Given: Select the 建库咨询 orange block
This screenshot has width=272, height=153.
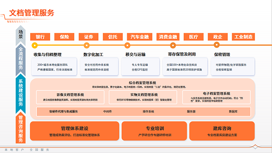Looking at the screenshot, I should (x=222, y=131).
